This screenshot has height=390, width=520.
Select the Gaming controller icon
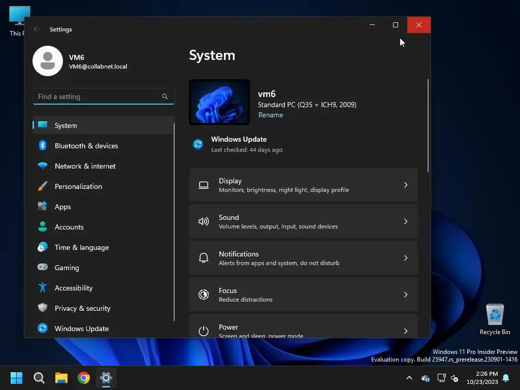pyautogui.click(x=43, y=267)
